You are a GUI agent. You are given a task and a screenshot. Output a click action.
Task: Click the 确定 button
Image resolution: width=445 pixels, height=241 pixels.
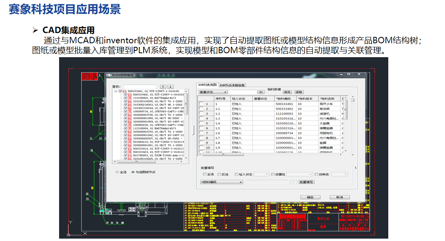tap(311, 197)
